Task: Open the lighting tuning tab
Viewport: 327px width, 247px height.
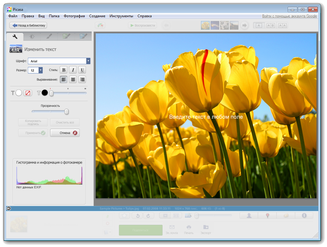Action: pos(32,36)
